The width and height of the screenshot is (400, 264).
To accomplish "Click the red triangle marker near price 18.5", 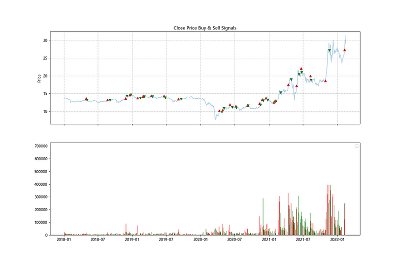I will 325,80.
